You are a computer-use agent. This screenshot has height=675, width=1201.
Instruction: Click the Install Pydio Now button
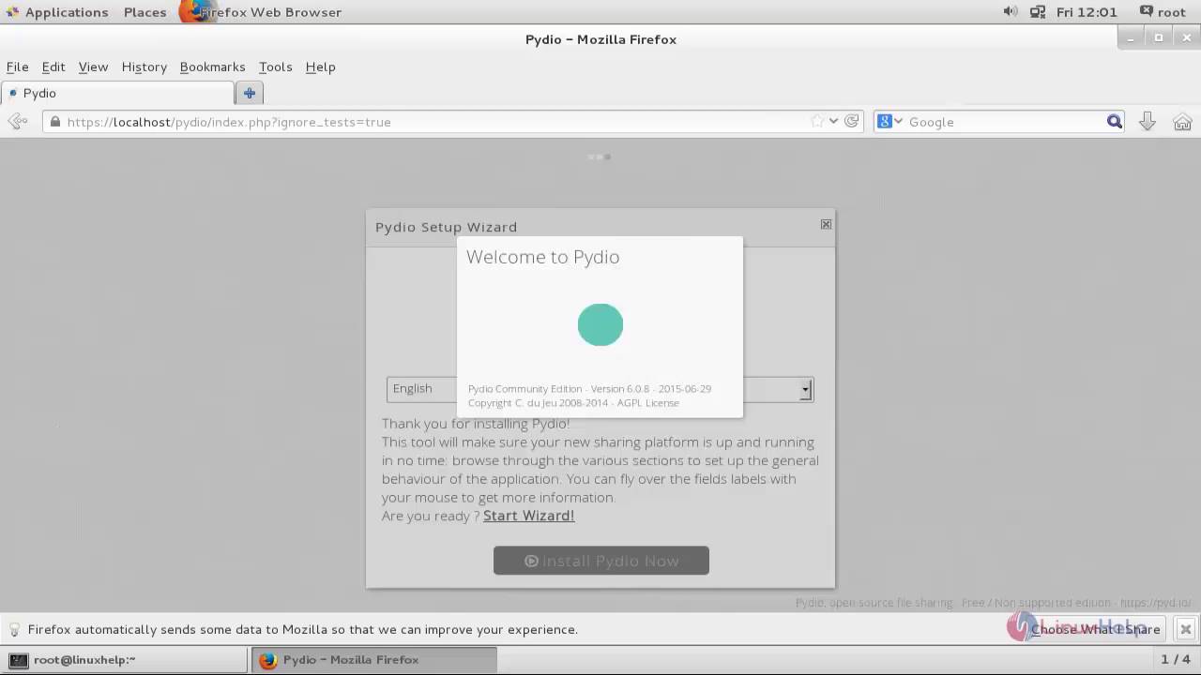(x=601, y=561)
